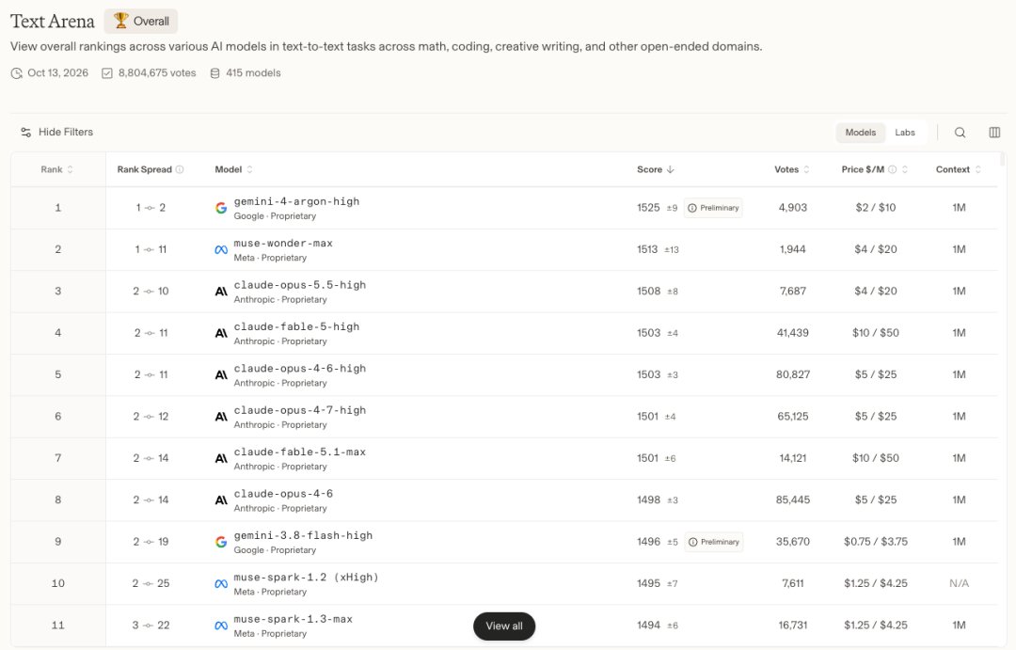The image size is (1016, 650).
Task: Click the trophy icon in Overall badge
Action: click(120, 21)
